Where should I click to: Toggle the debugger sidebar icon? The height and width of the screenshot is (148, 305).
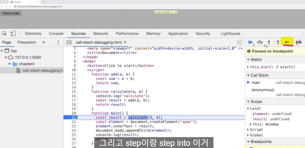pos(240,43)
